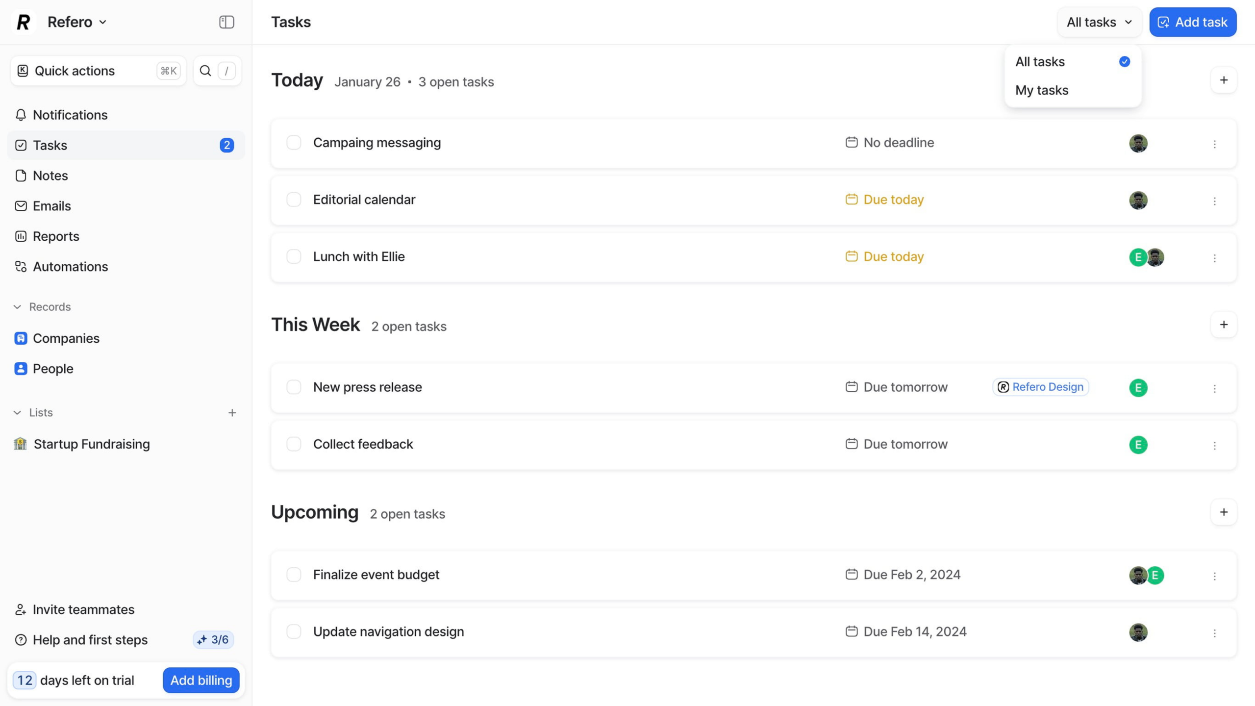Open the Refero workspace dropdown
This screenshot has width=1255, height=706.
(76, 22)
